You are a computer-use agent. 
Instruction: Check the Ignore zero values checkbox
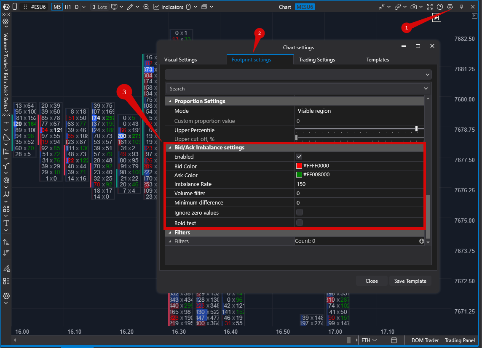(300, 212)
